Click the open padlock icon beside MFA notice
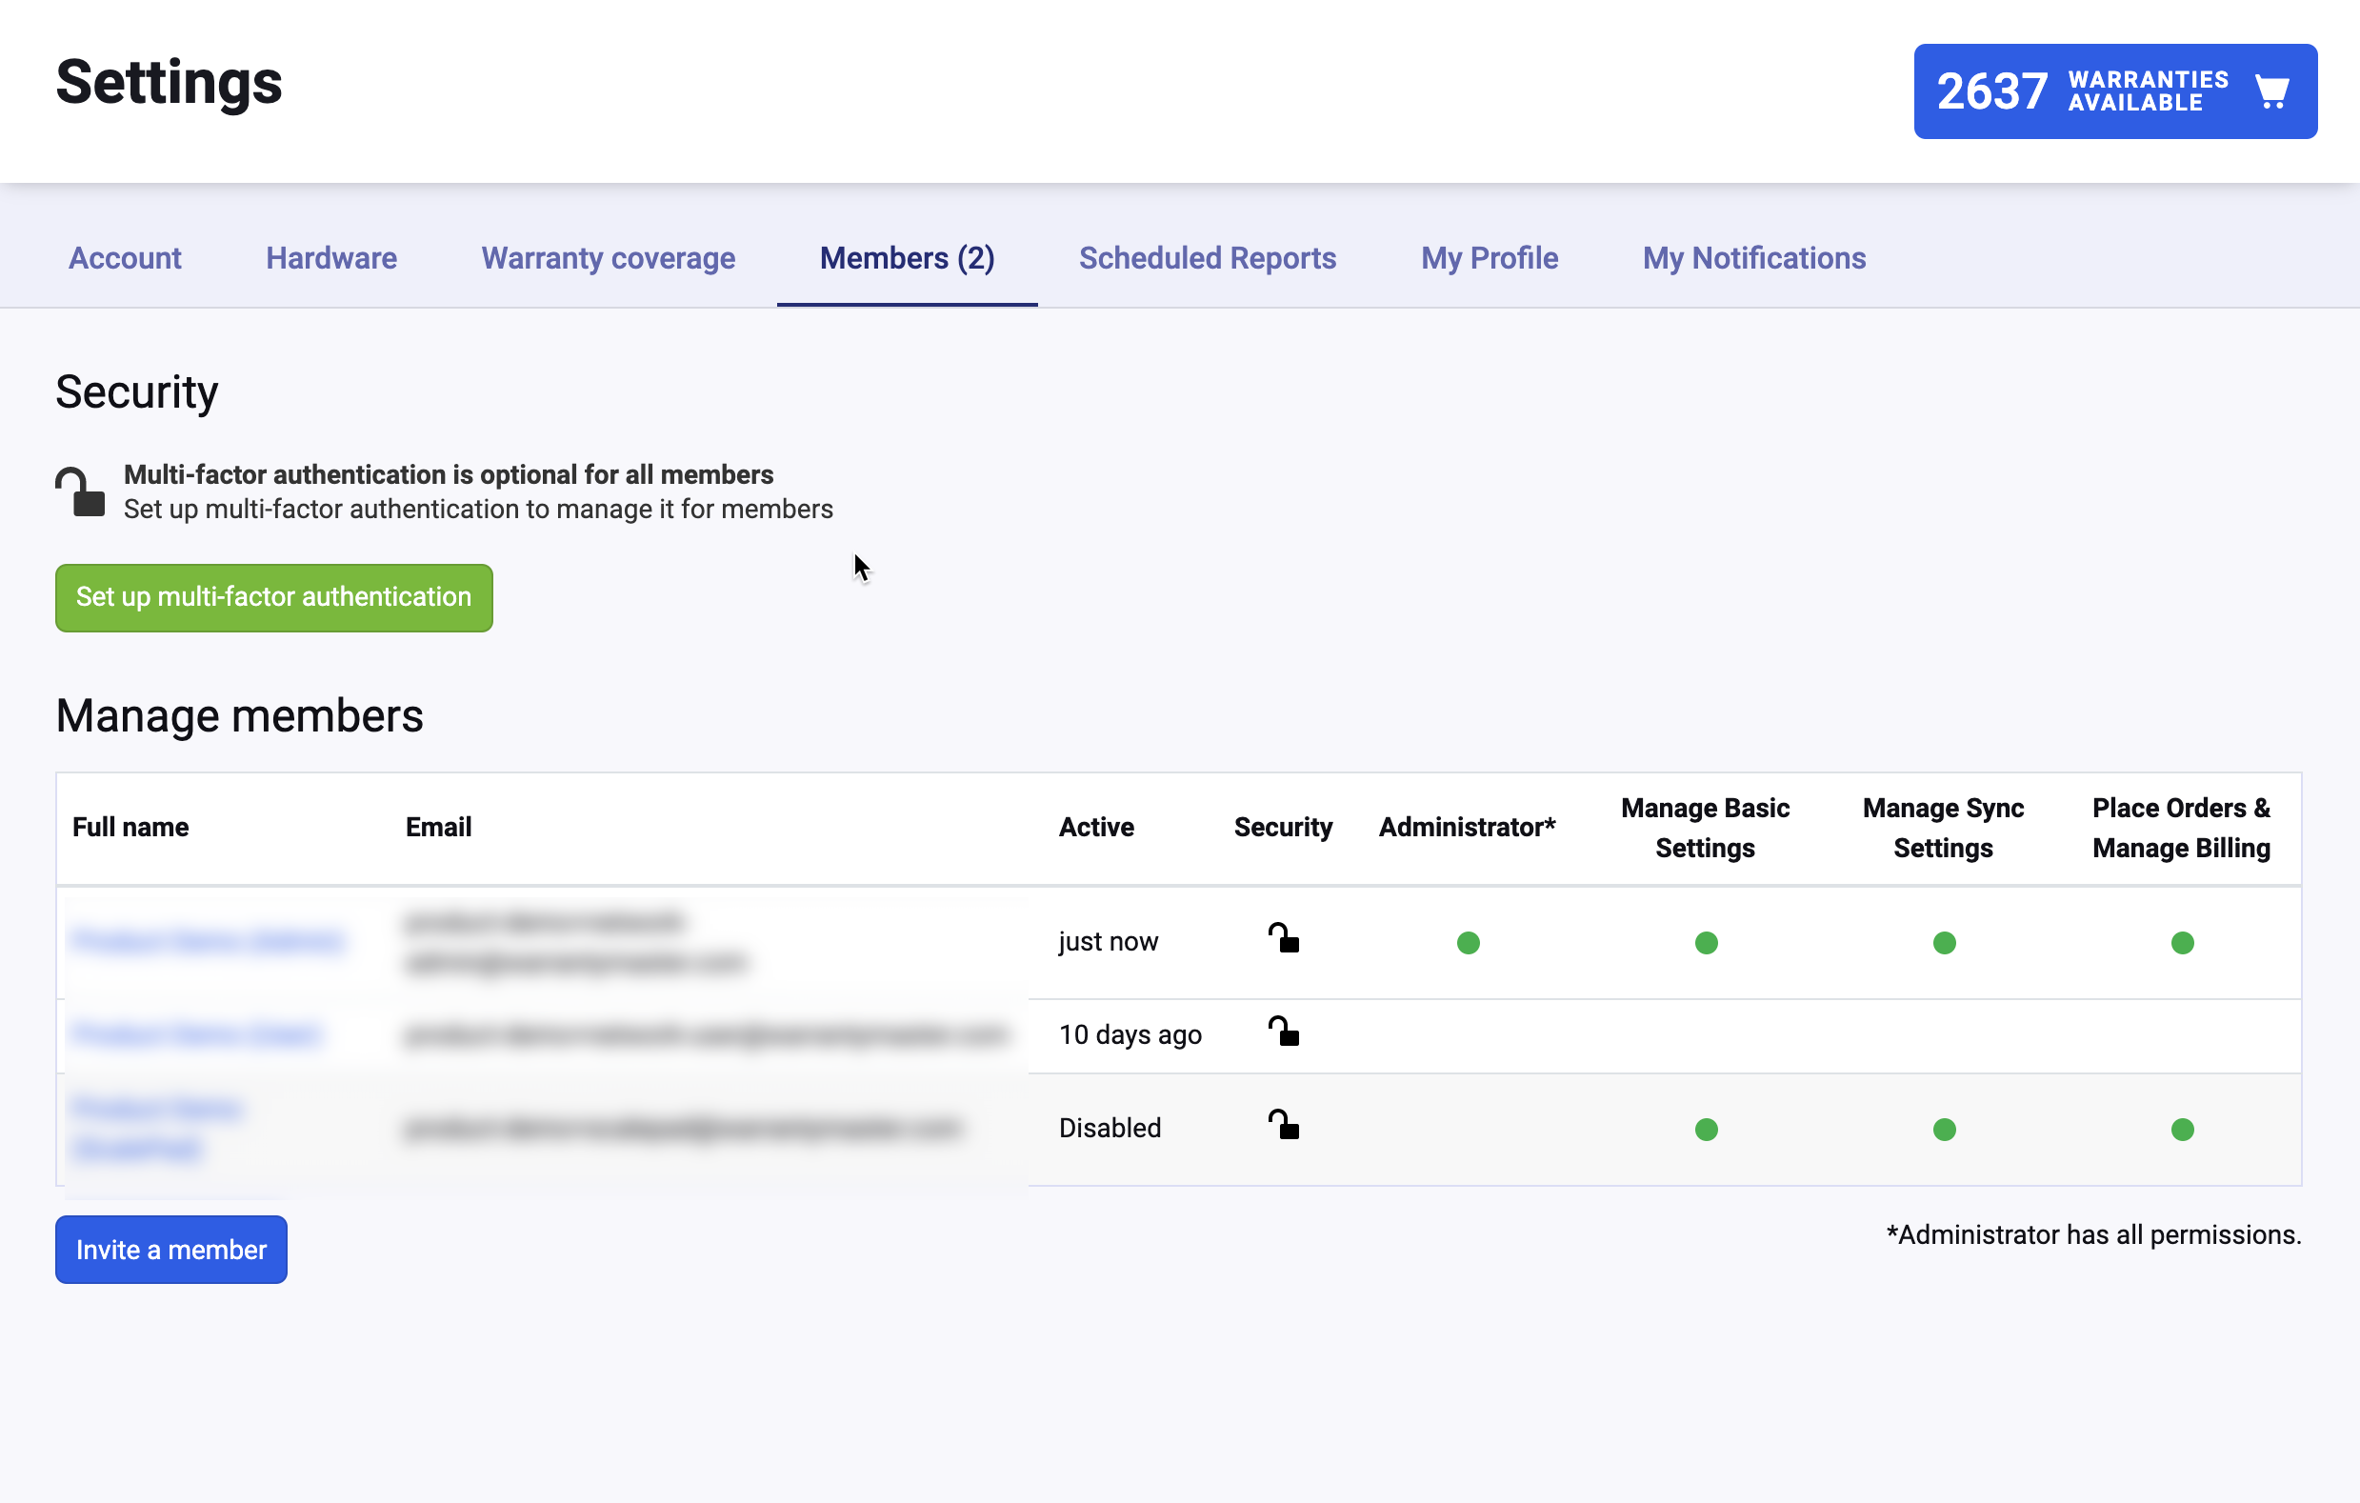Image resolution: width=2360 pixels, height=1503 pixels. pyautogui.click(x=80, y=492)
